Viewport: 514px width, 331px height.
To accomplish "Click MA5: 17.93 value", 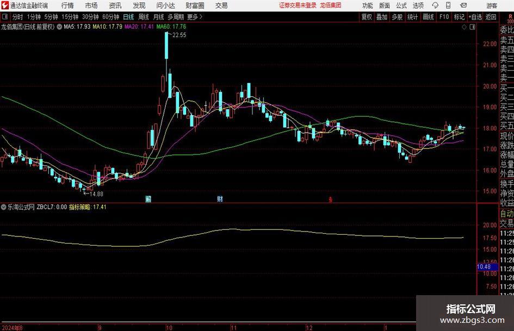I will 77,27.
